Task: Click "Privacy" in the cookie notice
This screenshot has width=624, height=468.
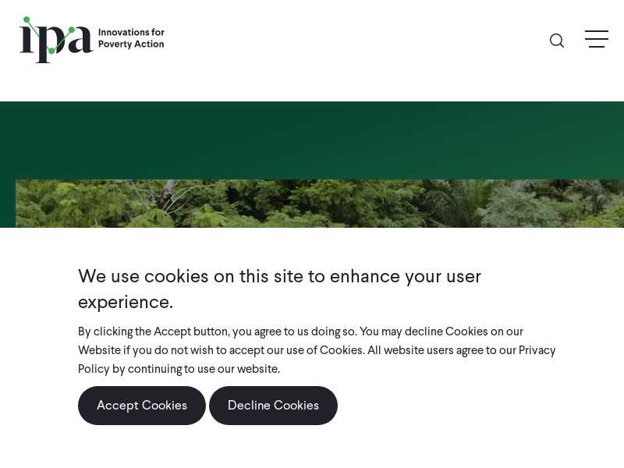Action: click(537, 350)
